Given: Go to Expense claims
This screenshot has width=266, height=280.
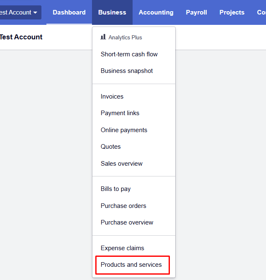Looking at the screenshot, I should coord(123,248).
